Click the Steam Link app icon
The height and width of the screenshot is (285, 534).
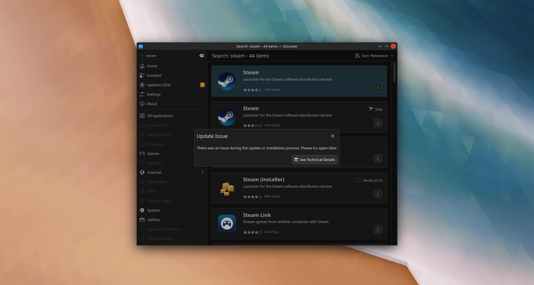227,223
